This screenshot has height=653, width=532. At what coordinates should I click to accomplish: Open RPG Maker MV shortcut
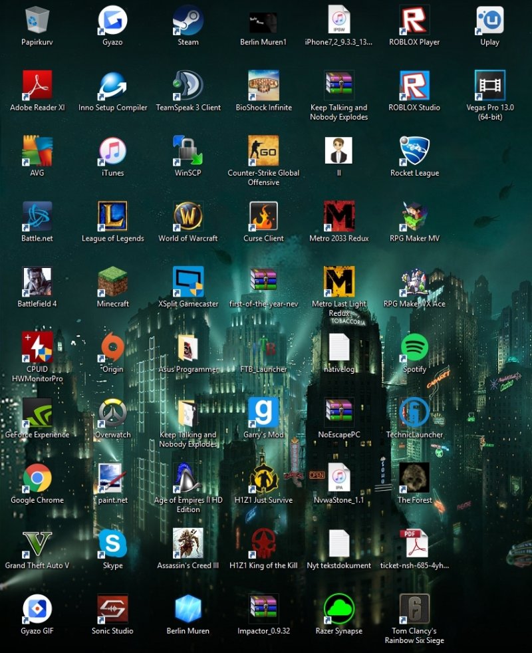(414, 216)
